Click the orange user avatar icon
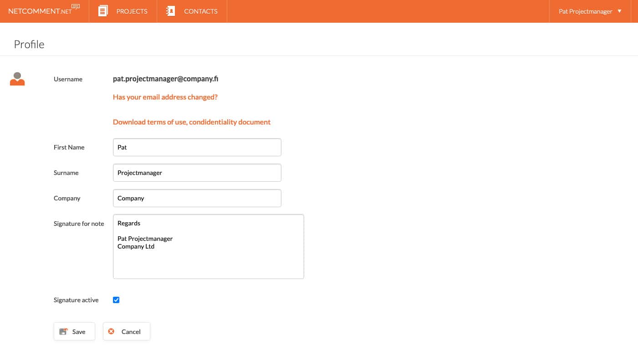The height and width of the screenshot is (359, 638). (x=17, y=79)
